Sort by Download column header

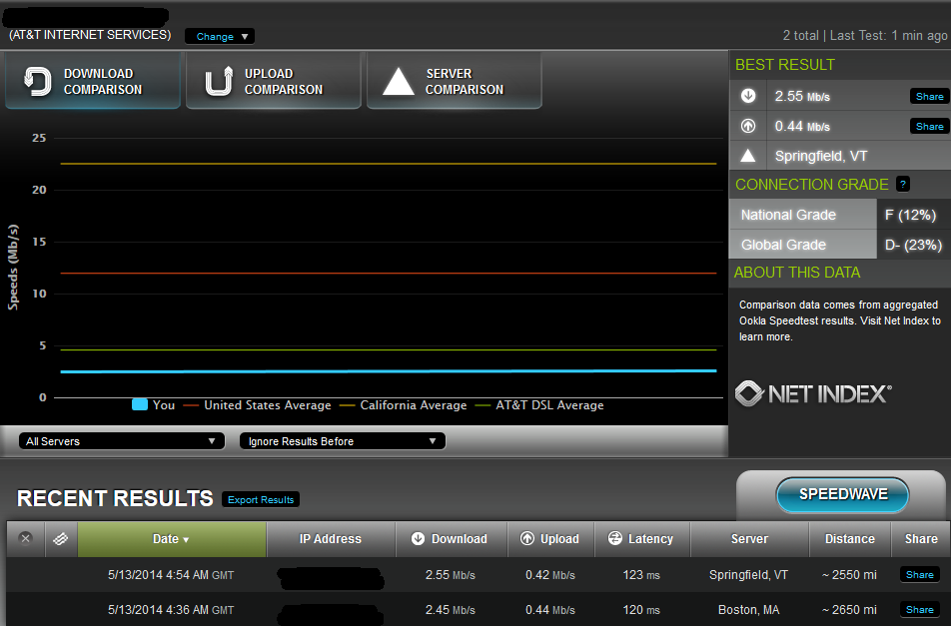pyautogui.click(x=452, y=539)
